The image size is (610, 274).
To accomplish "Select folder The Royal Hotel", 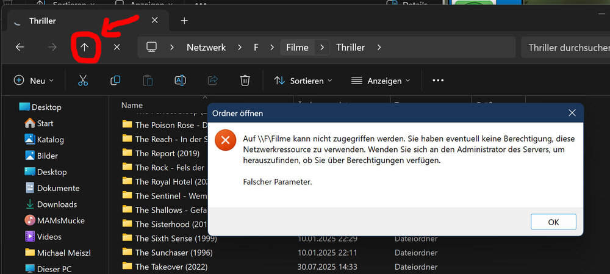I will click(165, 181).
